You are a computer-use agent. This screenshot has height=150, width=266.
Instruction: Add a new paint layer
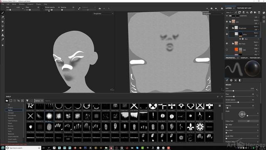tap(244, 12)
